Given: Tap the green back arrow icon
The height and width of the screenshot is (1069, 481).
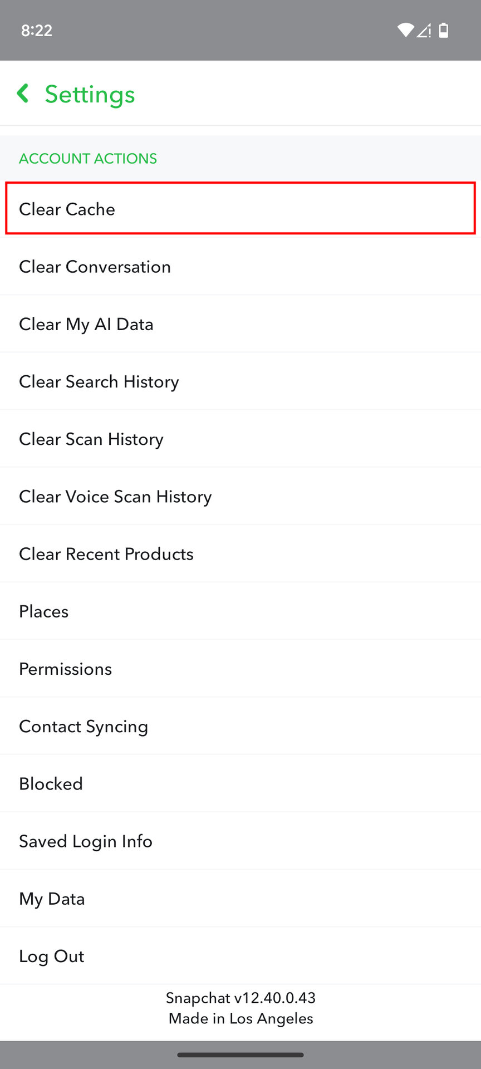Looking at the screenshot, I should 23,94.
